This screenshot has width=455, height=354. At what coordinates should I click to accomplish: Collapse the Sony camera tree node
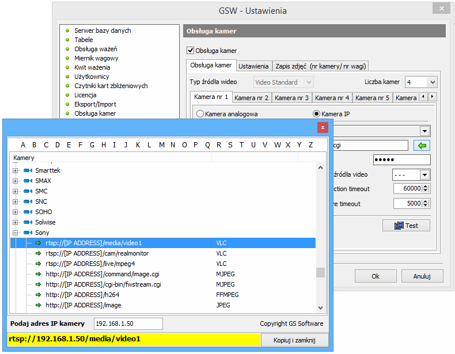[16, 233]
